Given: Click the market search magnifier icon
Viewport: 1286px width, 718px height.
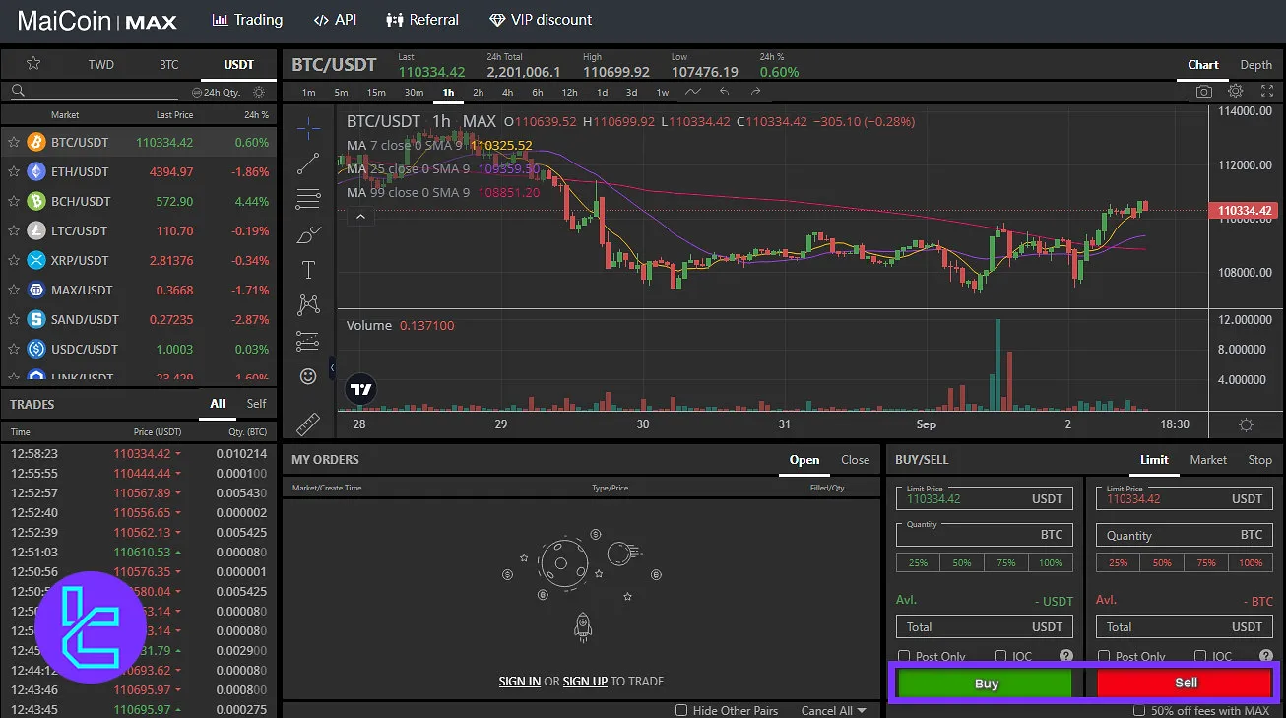Looking at the screenshot, I should 18,92.
